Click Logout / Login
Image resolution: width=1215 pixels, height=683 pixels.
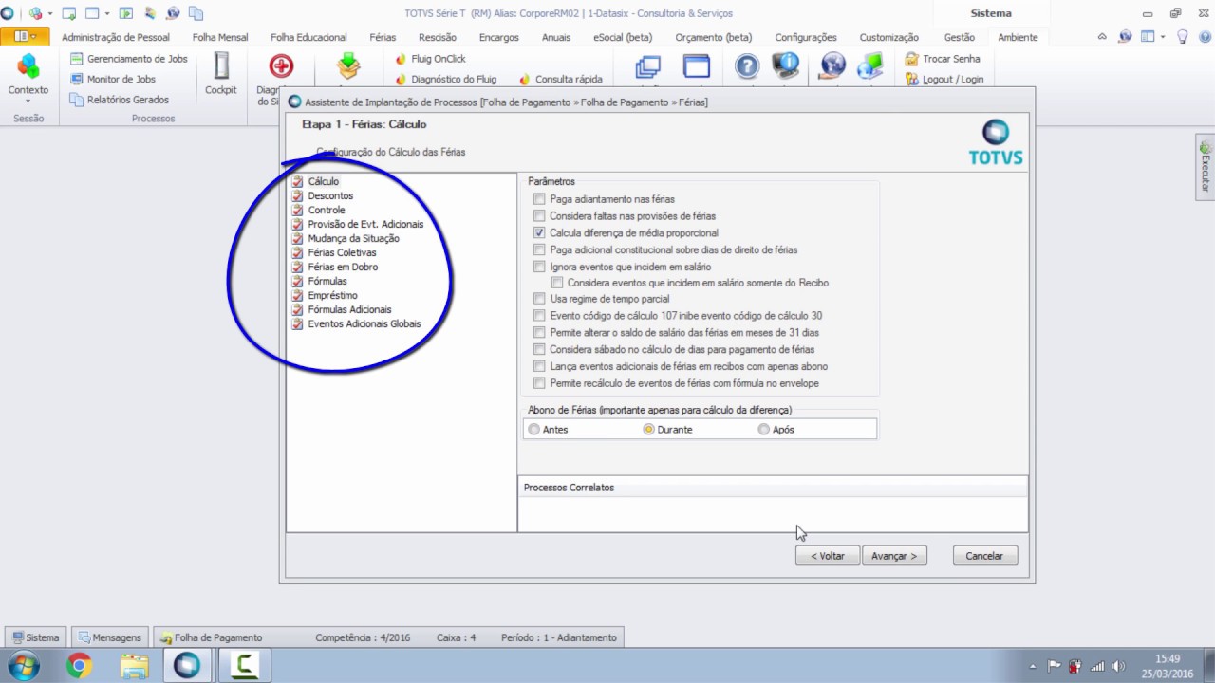pos(944,80)
